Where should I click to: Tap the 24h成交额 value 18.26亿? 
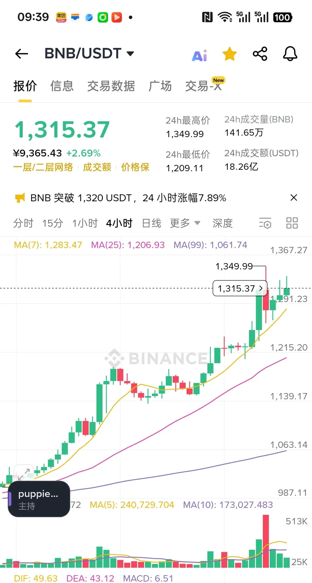pyautogui.click(x=242, y=167)
